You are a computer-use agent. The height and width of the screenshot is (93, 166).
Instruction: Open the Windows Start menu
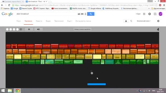coord(3,91)
